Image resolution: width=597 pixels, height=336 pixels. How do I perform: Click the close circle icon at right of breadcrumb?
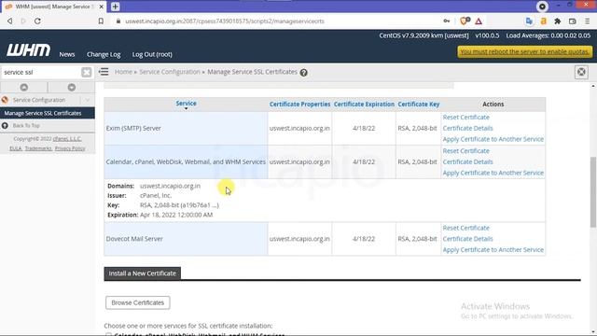click(x=581, y=72)
